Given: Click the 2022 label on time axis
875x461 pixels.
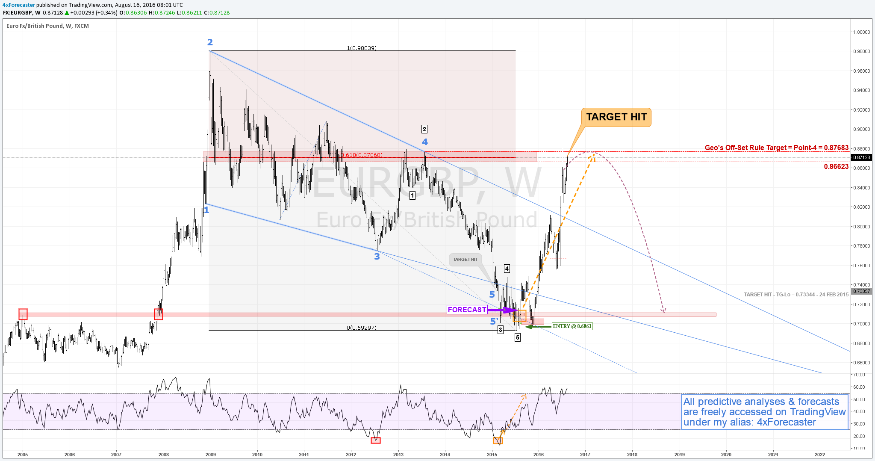Looking at the screenshot, I should point(820,455).
